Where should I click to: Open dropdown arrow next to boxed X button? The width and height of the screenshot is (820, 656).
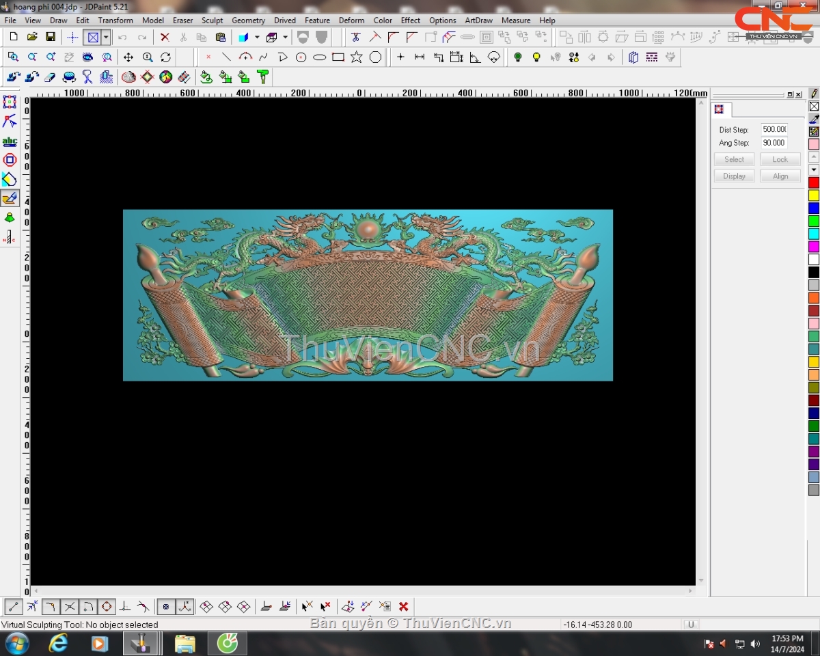[x=106, y=37]
